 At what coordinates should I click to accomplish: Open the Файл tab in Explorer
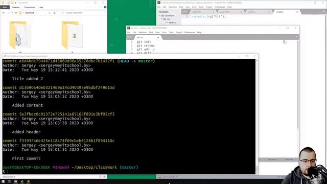5,7
